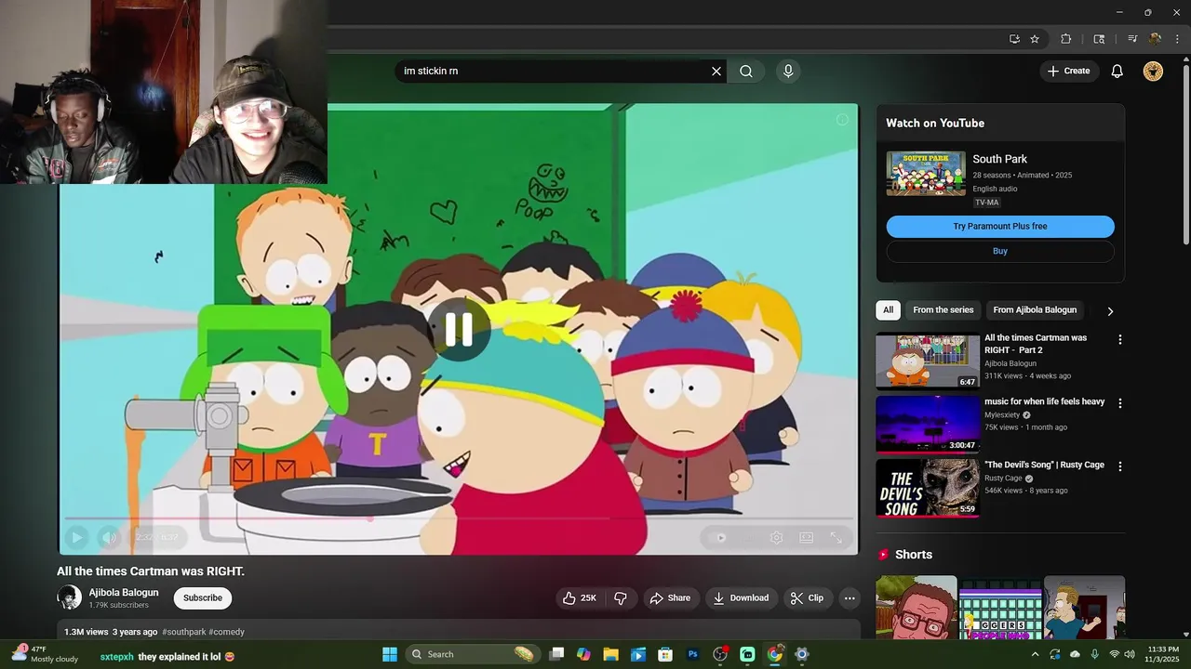Open File Explorer from taskbar
The height and width of the screenshot is (669, 1191).
pyautogui.click(x=610, y=654)
